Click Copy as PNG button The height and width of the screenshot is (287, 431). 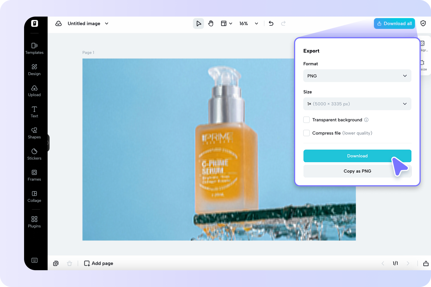pos(357,171)
